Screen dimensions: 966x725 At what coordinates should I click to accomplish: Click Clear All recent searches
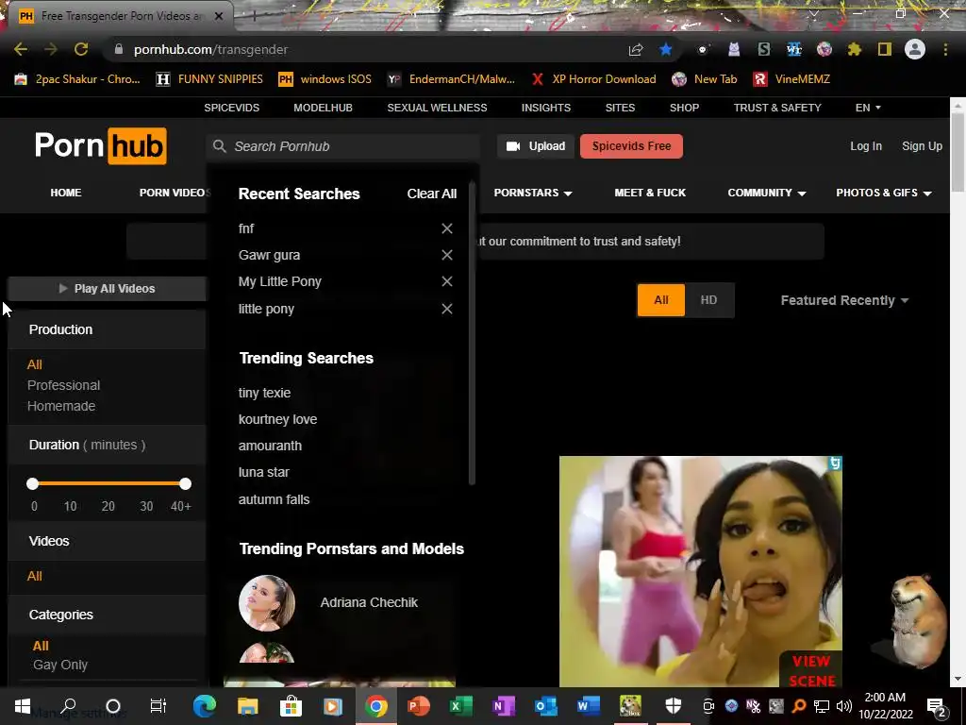pyautogui.click(x=432, y=194)
